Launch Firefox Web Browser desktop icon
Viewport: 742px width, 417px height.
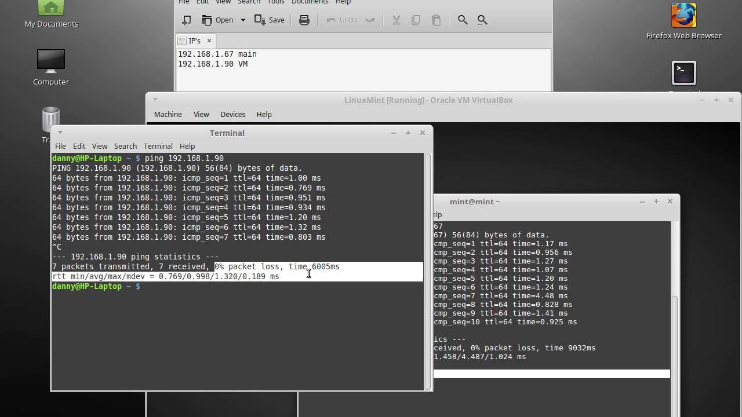(x=684, y=21)
